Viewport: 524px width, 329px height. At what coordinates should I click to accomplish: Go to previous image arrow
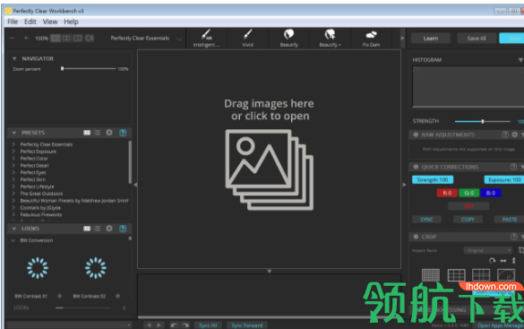coord(149,325)
